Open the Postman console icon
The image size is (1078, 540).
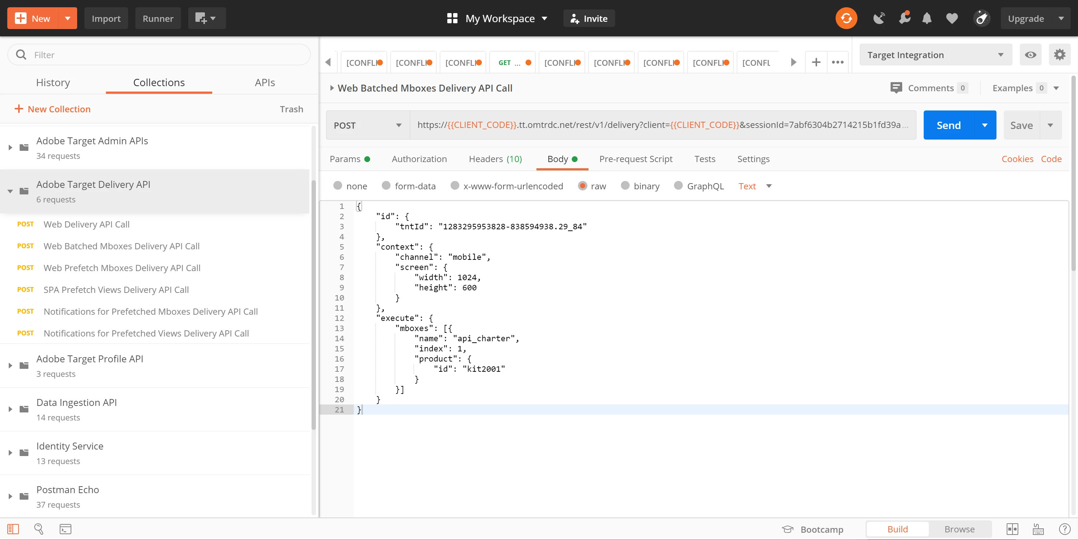pyautogui.click(x=65, y=529)
